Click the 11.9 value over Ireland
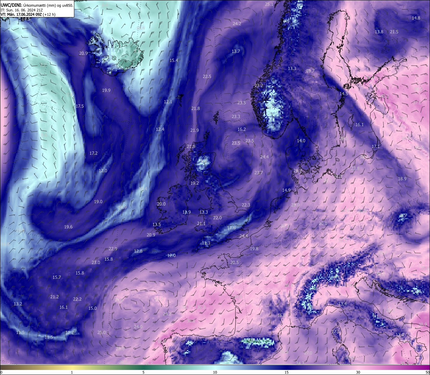Image resolution: width=430 pixels, height=375 pixels. (186, 212)
